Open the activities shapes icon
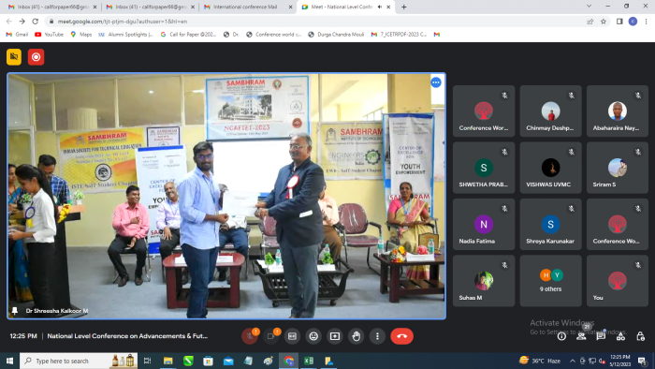 tap(620, 336)
